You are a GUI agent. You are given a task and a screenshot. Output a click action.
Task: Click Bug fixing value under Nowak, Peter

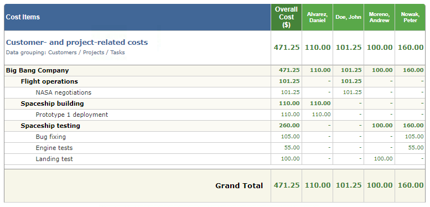pos(414,137)
